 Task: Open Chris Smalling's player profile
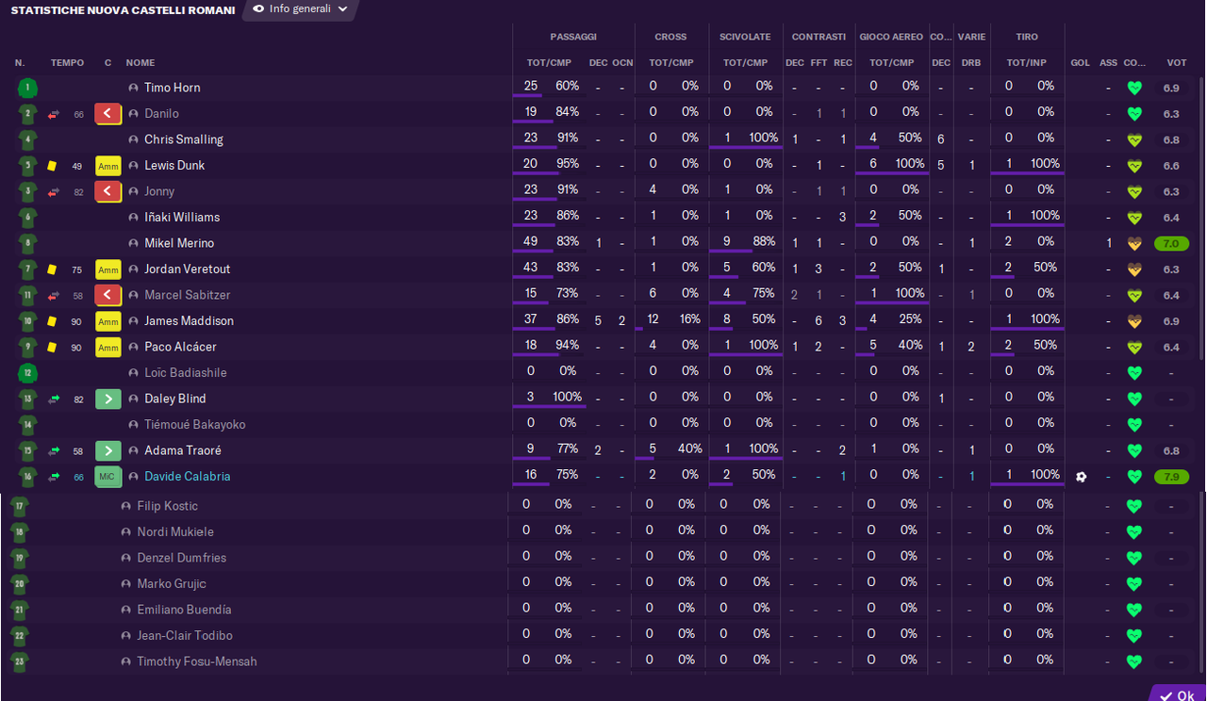[184, 140]
